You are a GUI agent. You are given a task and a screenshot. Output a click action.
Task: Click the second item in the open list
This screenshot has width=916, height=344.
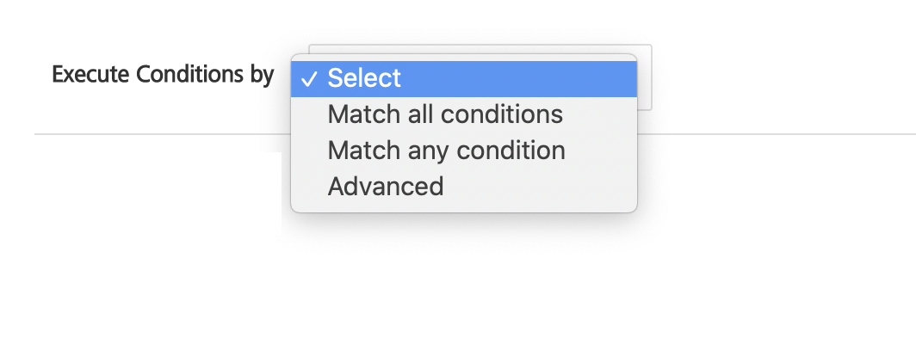(445, 114)
